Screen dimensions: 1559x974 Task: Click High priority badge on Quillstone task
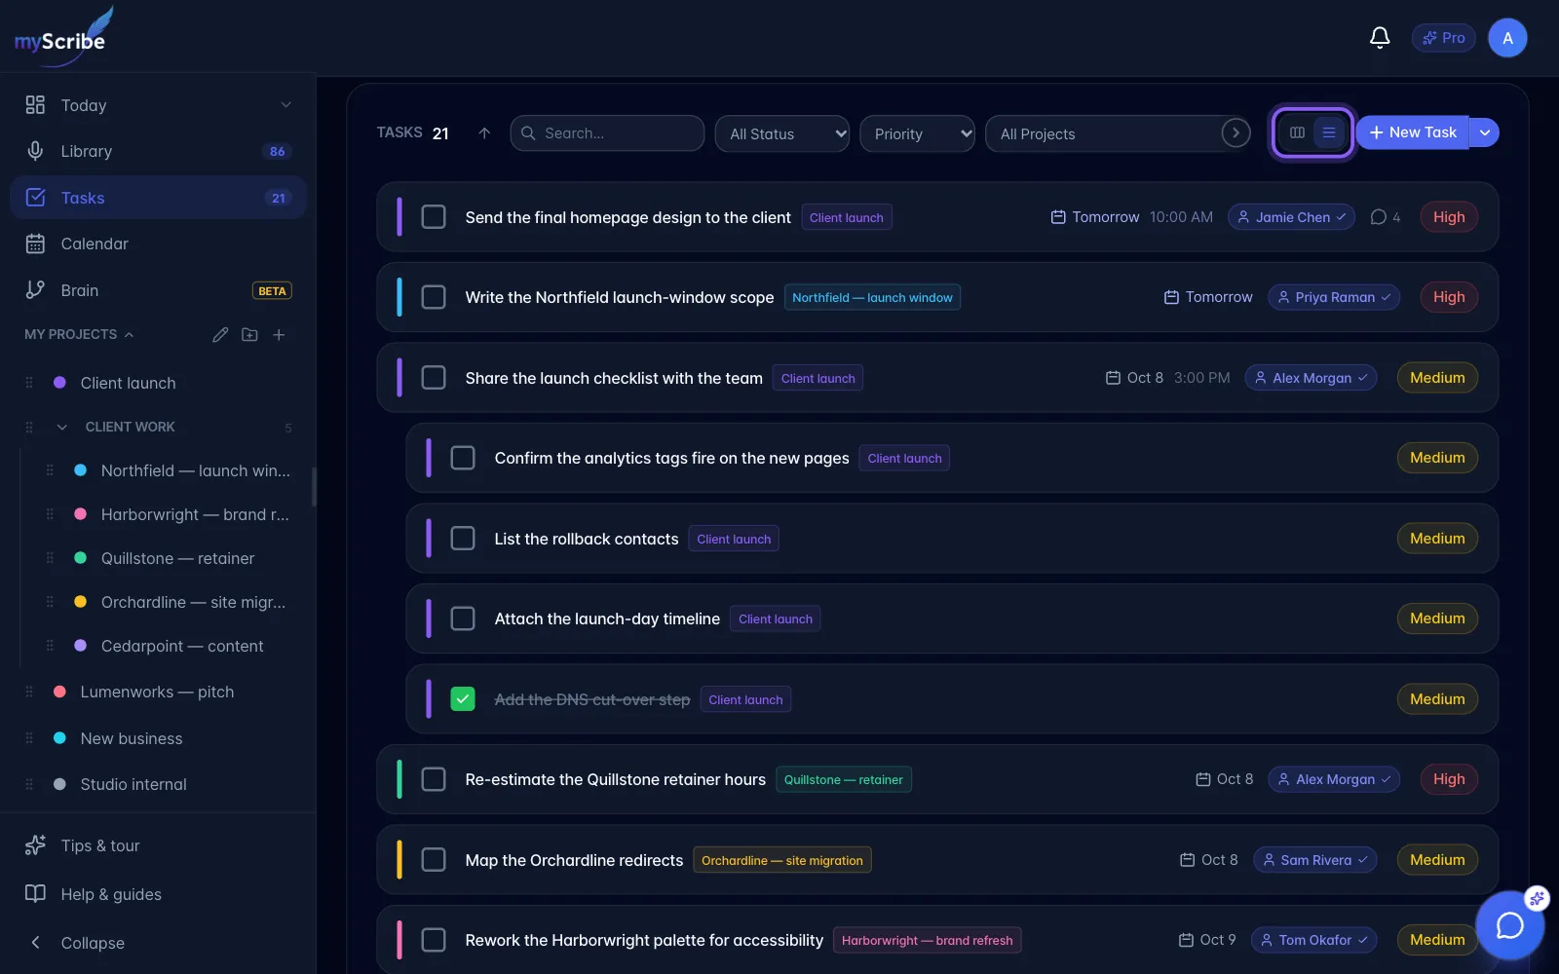(1449, 779)
